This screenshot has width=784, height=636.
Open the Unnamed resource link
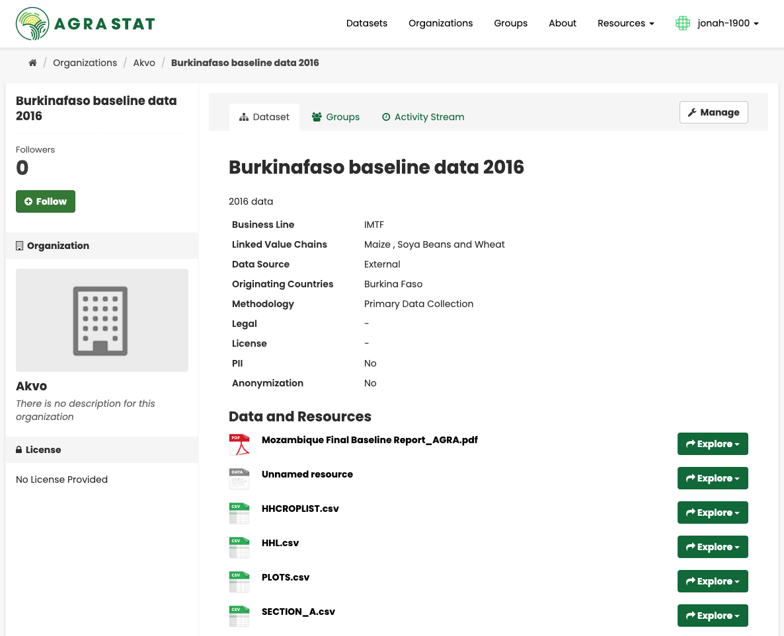coord(307,475)
